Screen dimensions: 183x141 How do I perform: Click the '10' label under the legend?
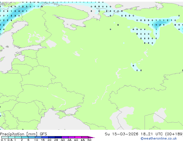click(36, 140)
